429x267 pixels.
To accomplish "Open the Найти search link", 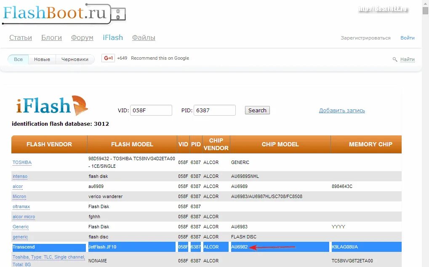I will pos(408,59).
